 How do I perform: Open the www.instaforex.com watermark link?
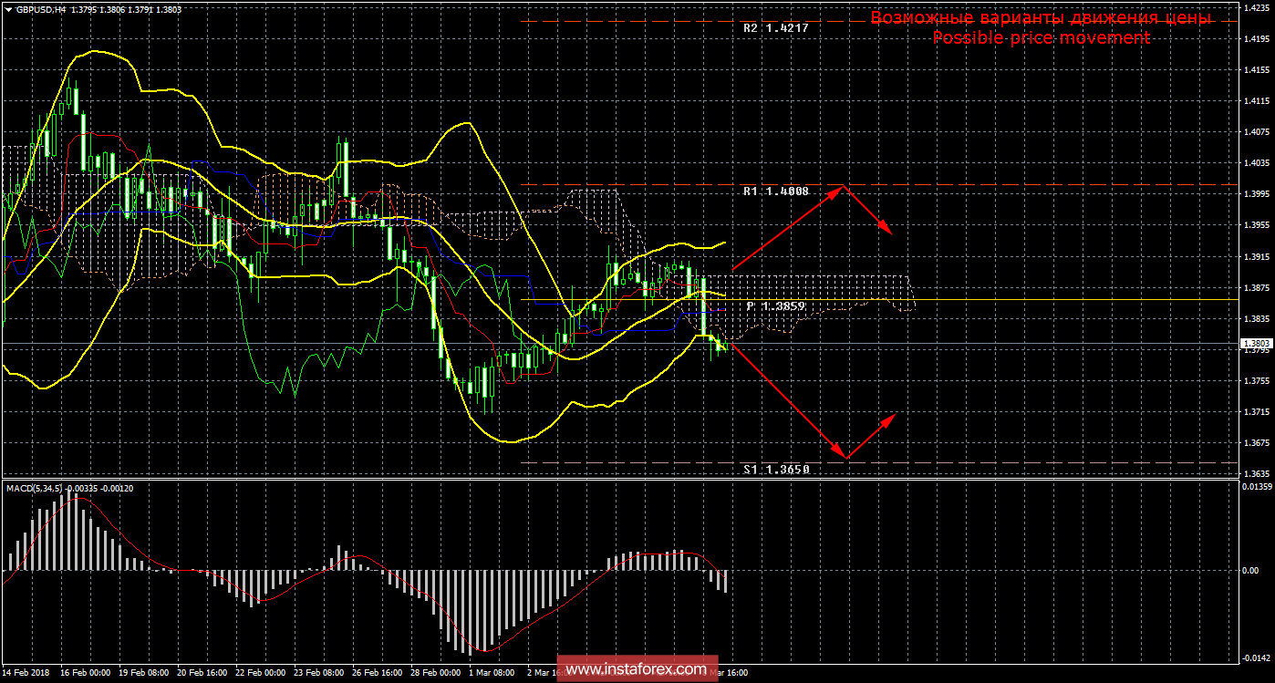point(636,669)
